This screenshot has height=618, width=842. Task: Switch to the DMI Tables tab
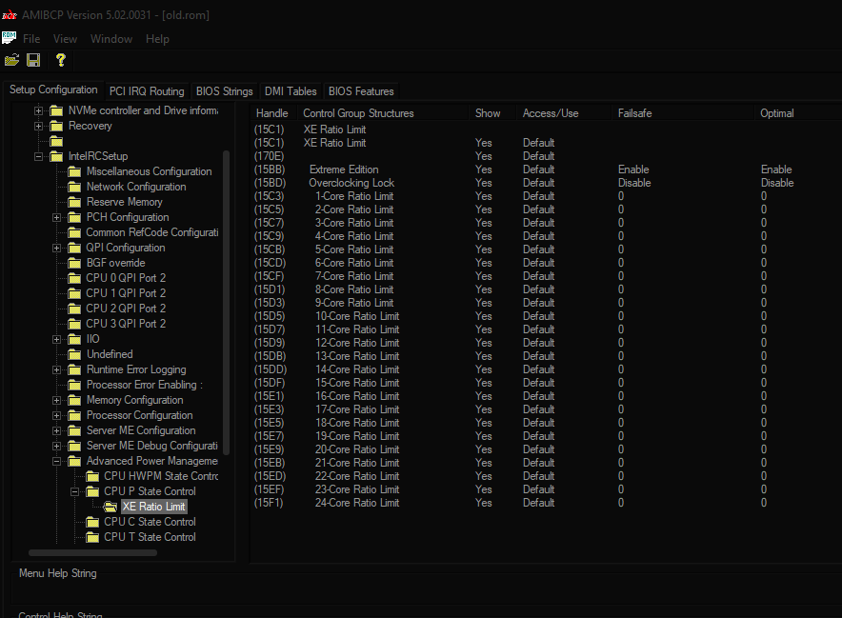pos(291,91)
